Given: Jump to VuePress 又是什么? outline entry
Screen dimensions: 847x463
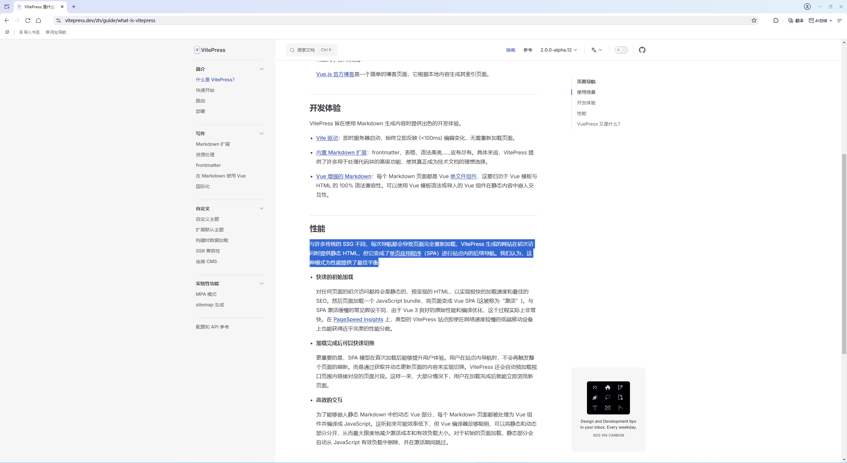Looking at the screenshot, I should click(x=599, y=124).
